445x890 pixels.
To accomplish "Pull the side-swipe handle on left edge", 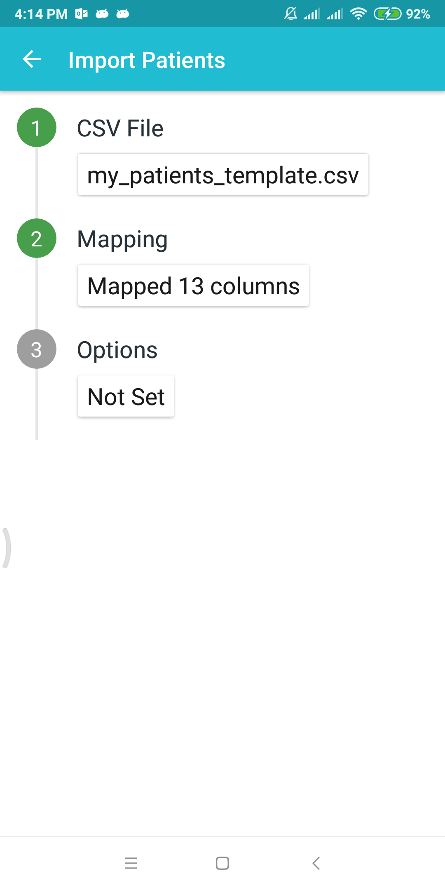I will tap(6, 548).
